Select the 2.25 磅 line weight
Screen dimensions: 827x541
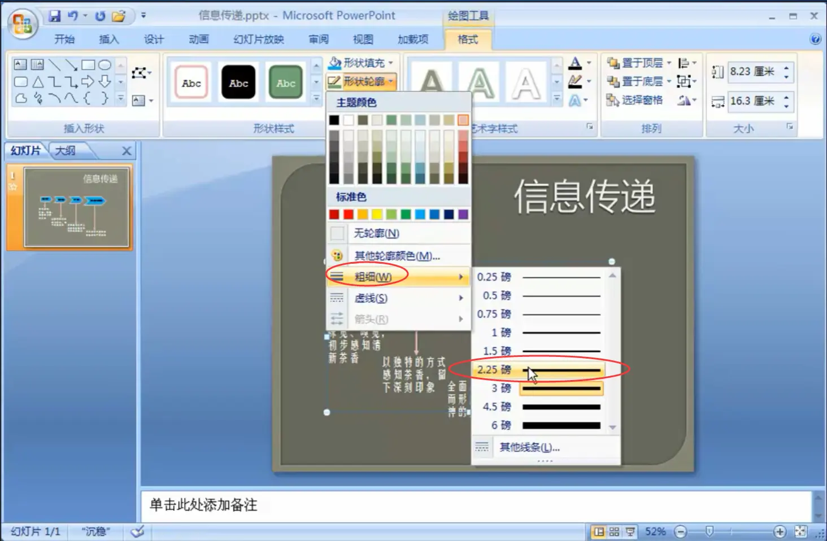click(x=538, y=369)
